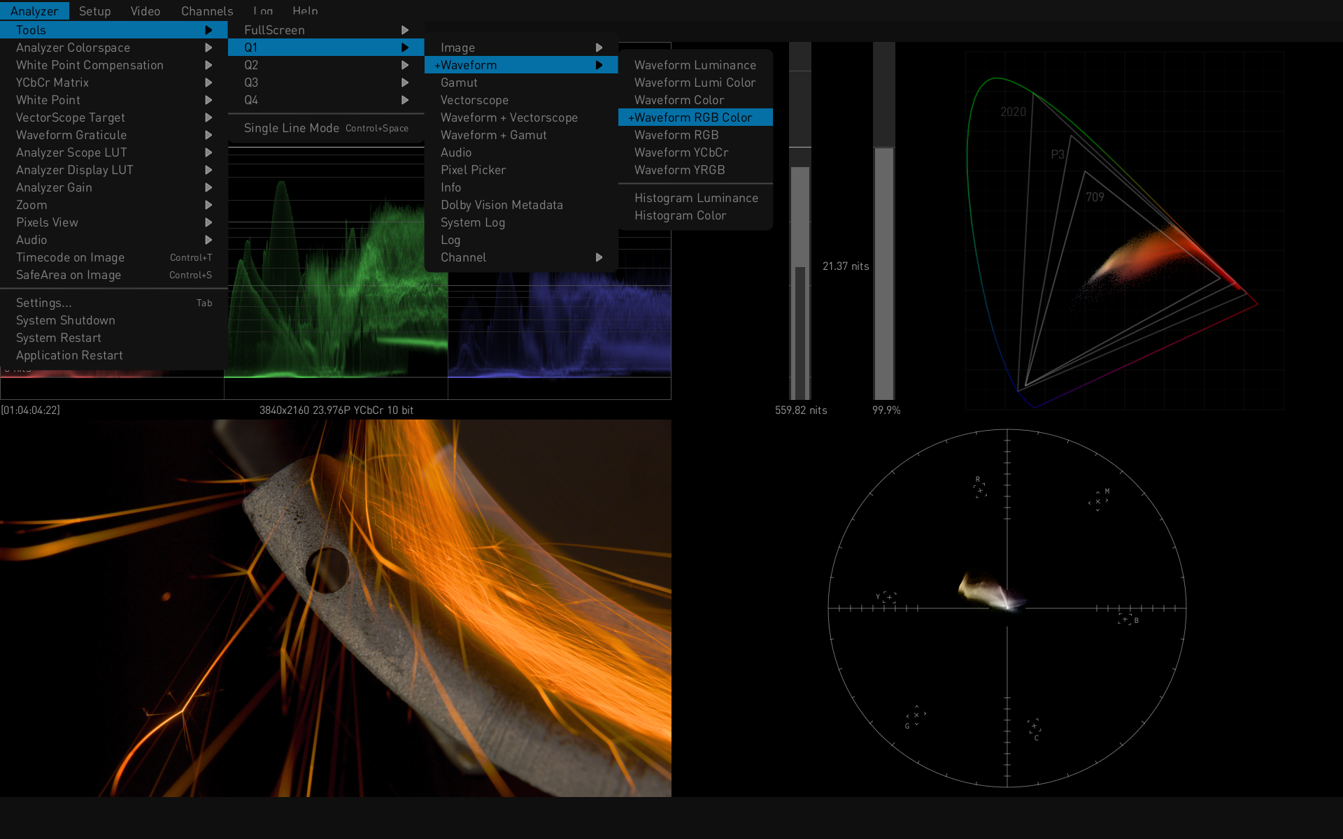Switch Q1 to Vectorscope
This screenshot has height=839, width=1343.
tap(474, 100)
